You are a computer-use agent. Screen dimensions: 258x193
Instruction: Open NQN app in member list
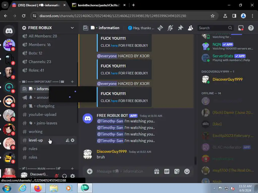228,46
